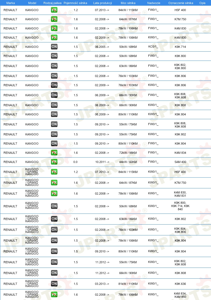This screenshot has height=300, width=211.
Task: Select production date cell 03.2013 ->
Action: point(102,284)
